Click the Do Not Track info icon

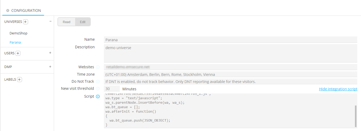point(98,82)
